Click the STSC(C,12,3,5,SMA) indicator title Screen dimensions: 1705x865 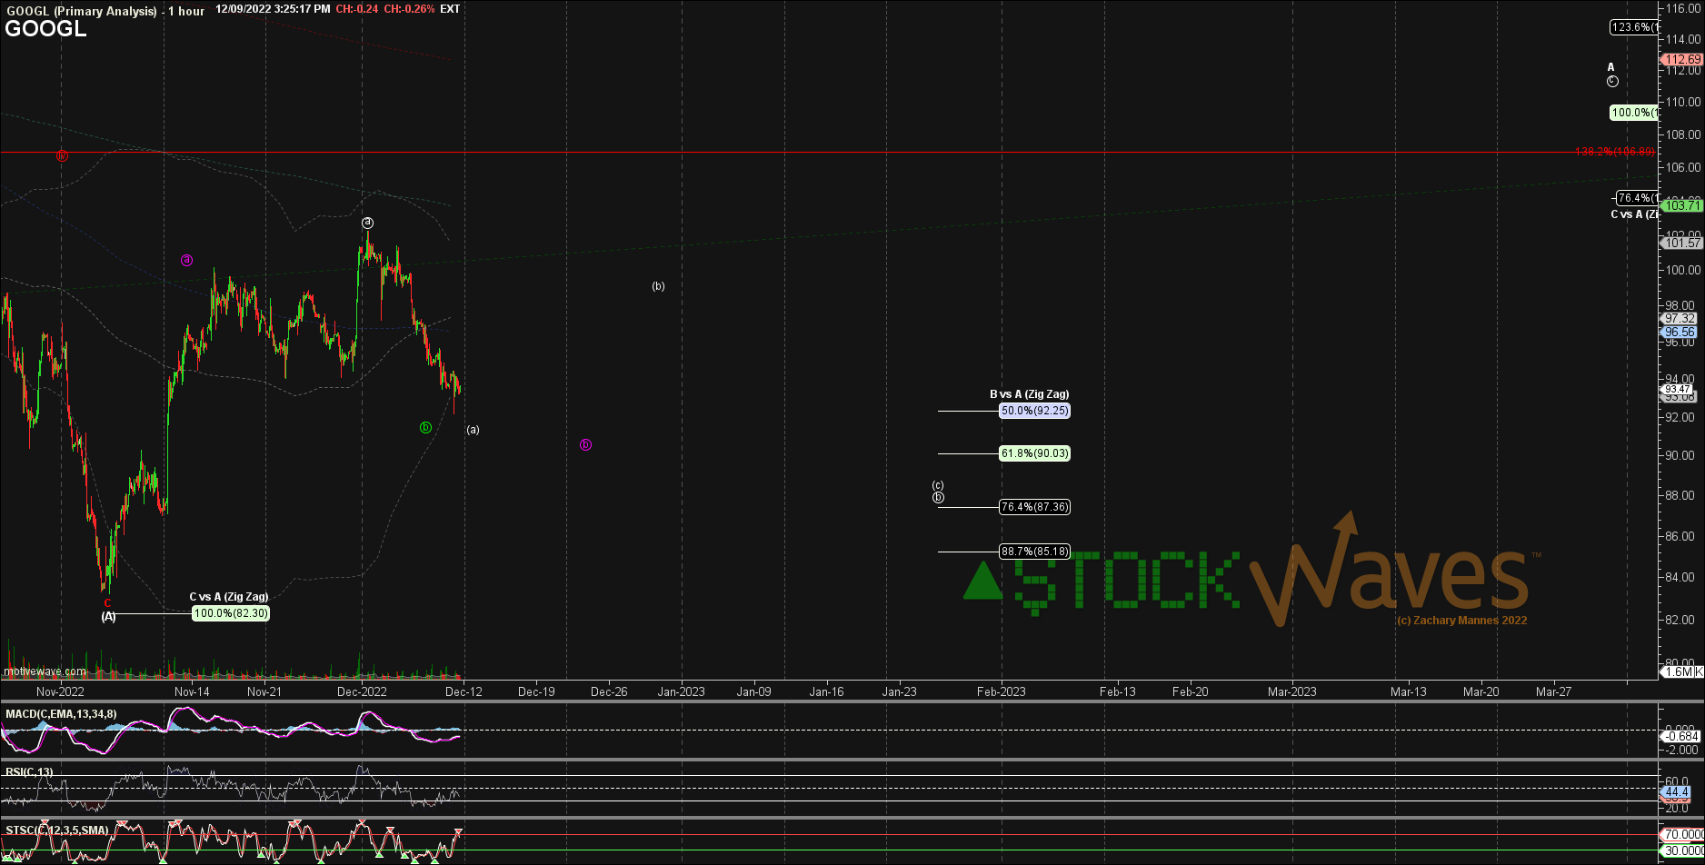pyautogui.click(x=56, y=830)
